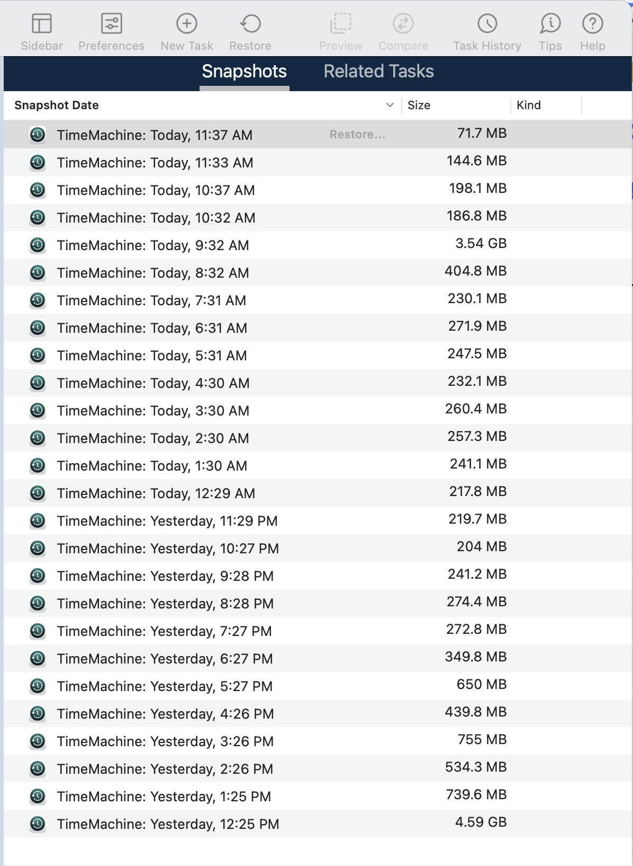Select snapshot TimeMachine: Today, 8:32 AM

tap(318, 272)
